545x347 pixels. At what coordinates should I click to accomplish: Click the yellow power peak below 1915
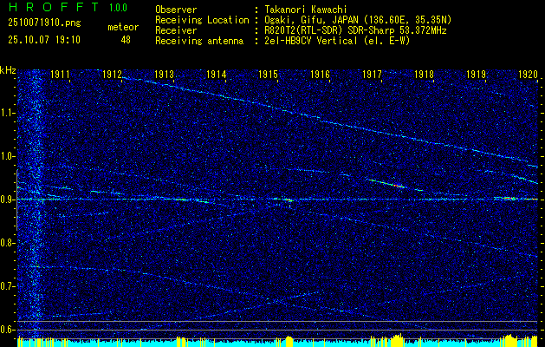(x=289, y=342)
